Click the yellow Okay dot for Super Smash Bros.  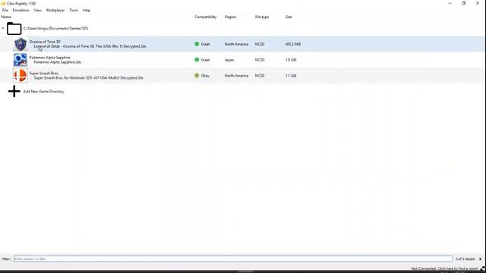coord(197,76)
